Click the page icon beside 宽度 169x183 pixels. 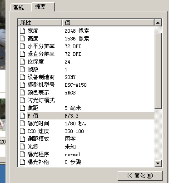22,31
